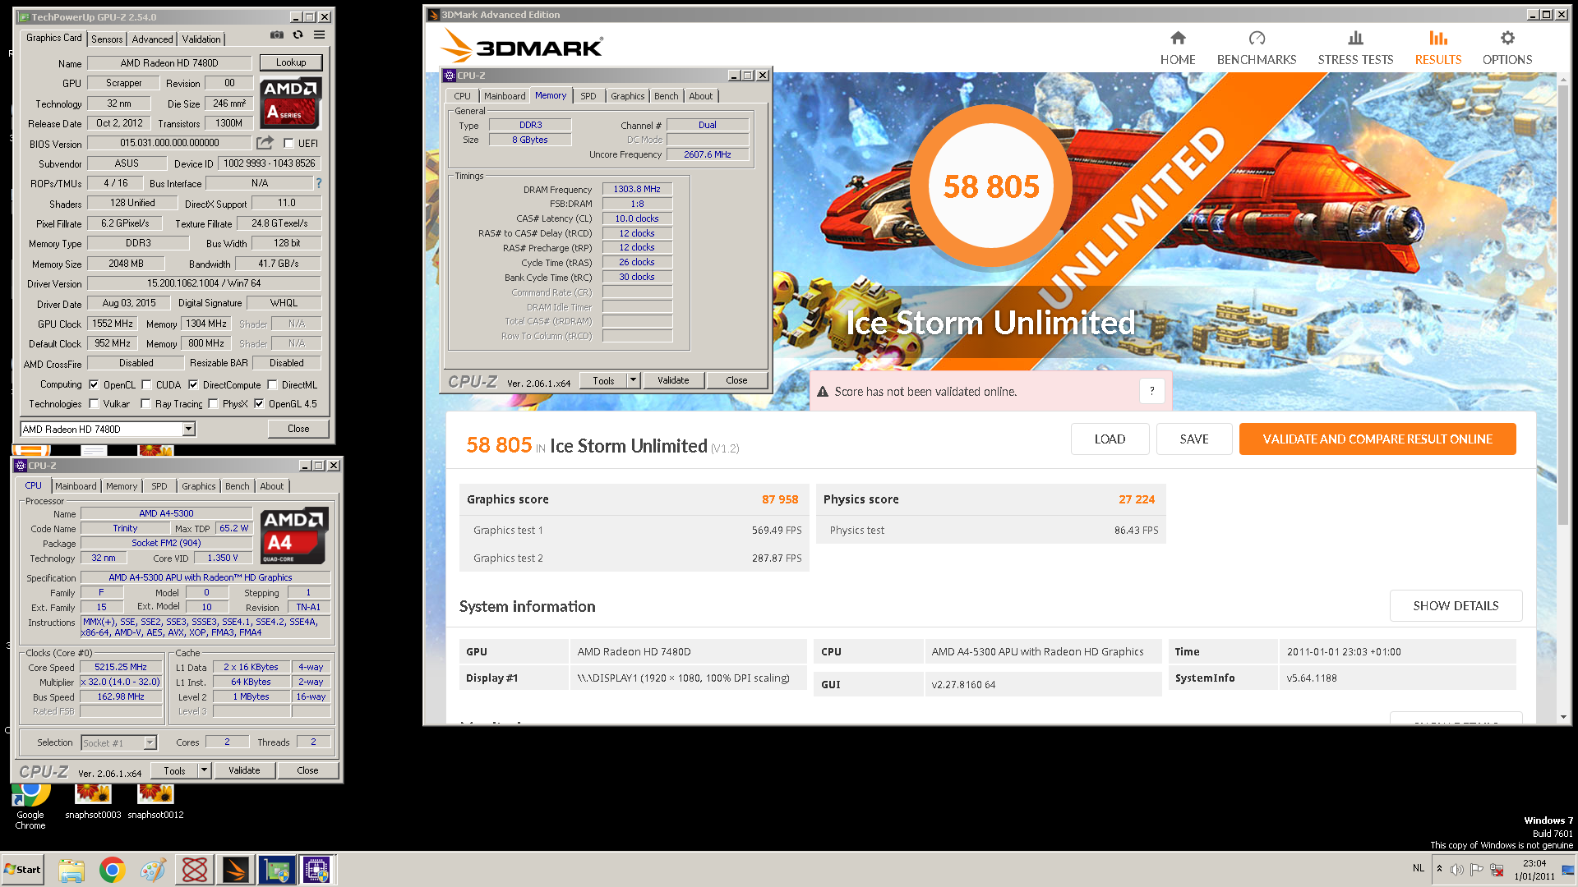
Task: Show hidden tray icons chevron
Action: point(1439,869)
